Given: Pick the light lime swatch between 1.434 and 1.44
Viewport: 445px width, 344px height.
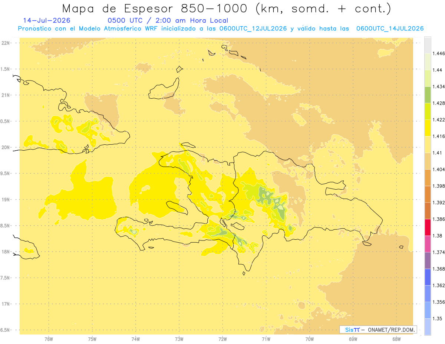Looking at the screenshot, I should [x=428, y=78].
